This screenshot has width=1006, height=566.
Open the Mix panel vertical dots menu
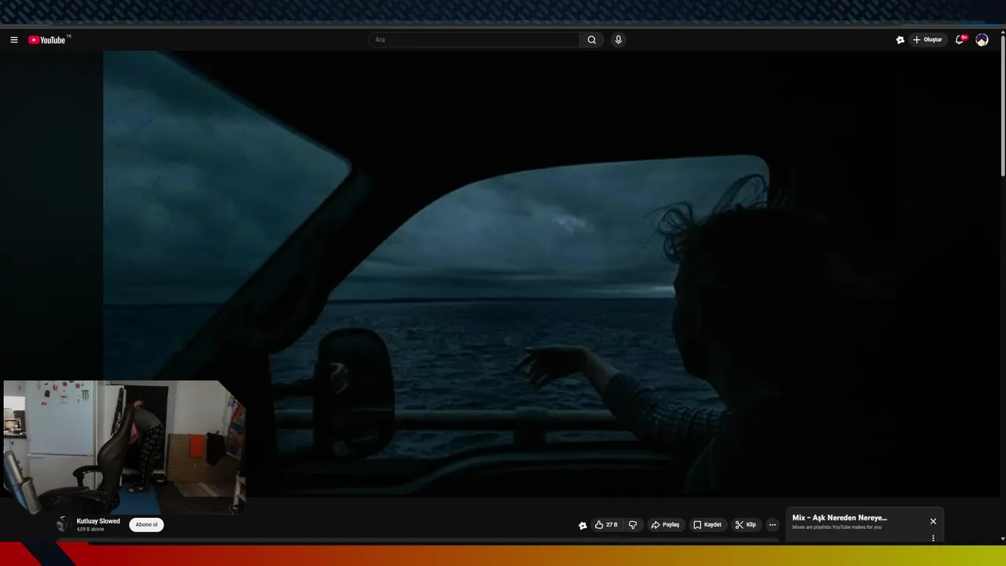(x=933, y=538)
